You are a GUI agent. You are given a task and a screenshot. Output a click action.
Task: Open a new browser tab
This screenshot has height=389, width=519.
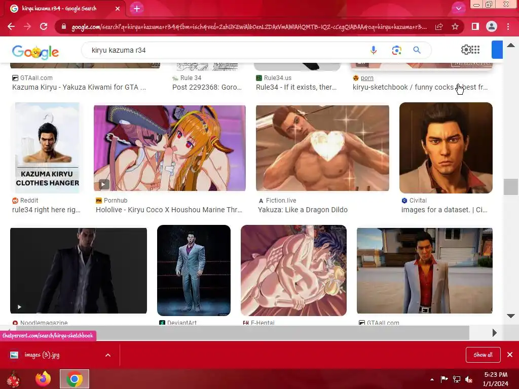click(137, 9)
